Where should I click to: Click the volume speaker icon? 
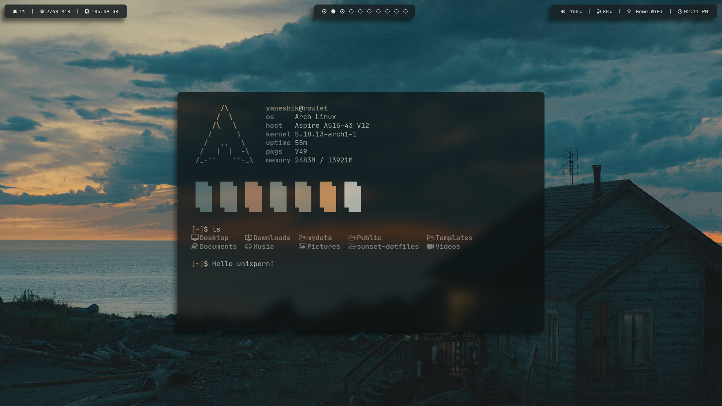[x=563, y=12]
